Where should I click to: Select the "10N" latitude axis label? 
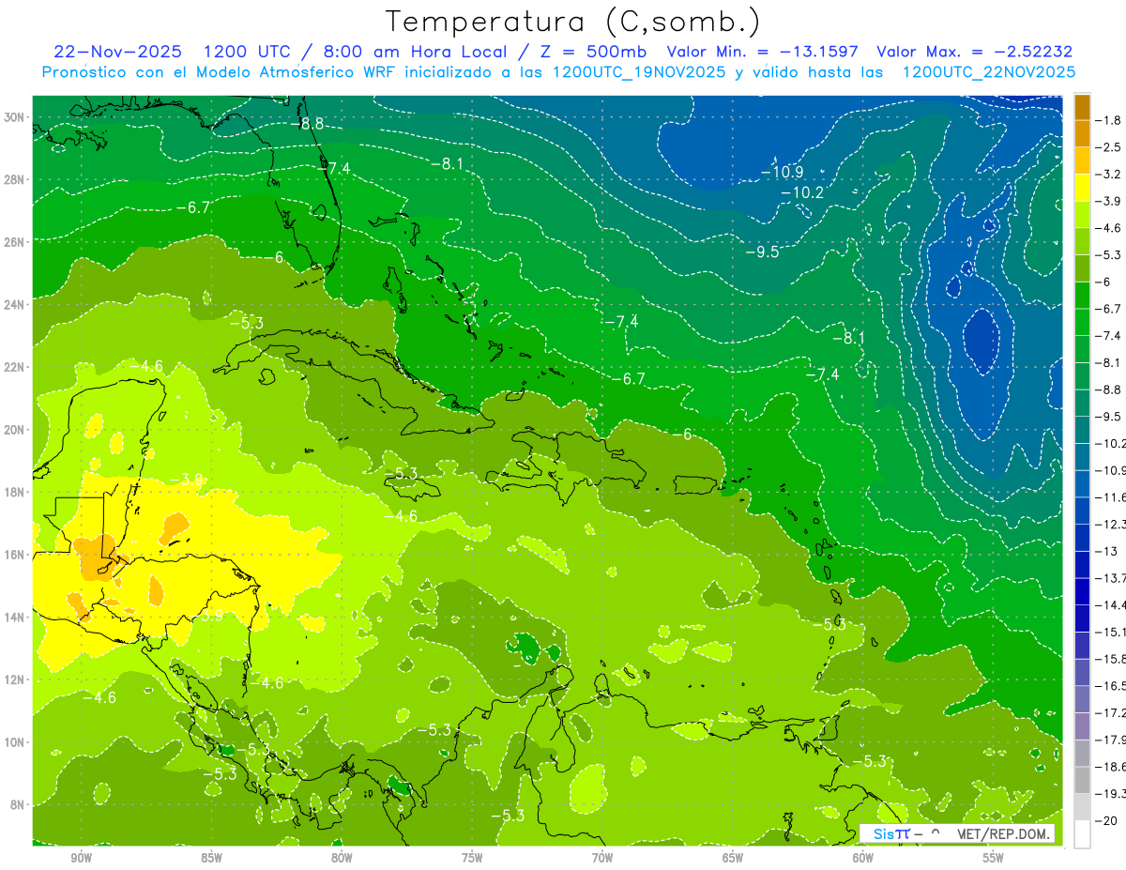(14, 742)
